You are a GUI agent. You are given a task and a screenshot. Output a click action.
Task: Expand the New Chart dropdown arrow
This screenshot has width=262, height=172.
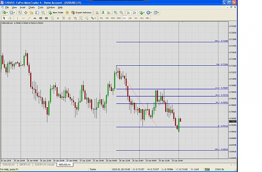click(x=7, y=13)
